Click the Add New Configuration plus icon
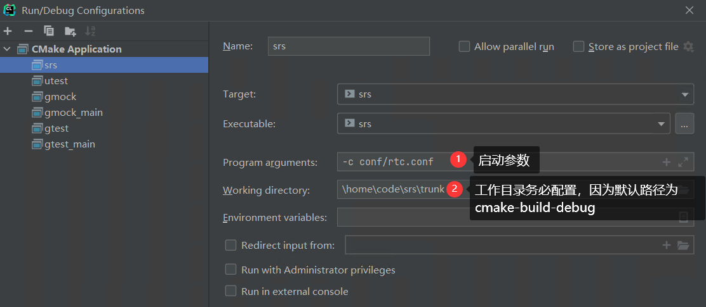Image resolution: width=706 pixels, height=307 pixels. (x=8, y=31)
